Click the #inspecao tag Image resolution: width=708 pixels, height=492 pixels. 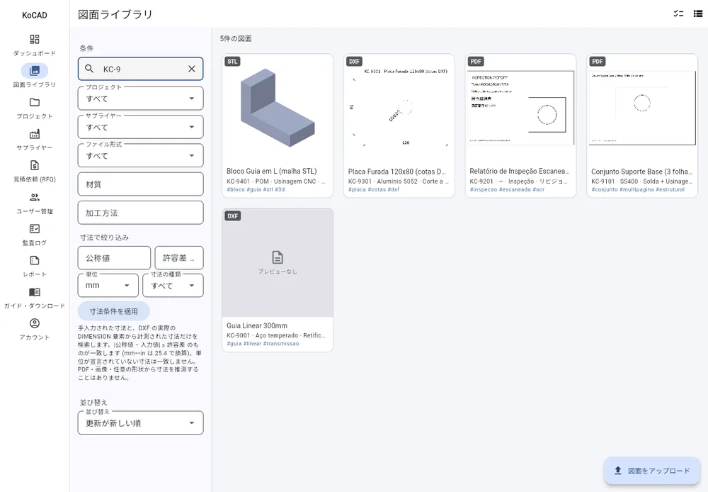tap(484, 189)
